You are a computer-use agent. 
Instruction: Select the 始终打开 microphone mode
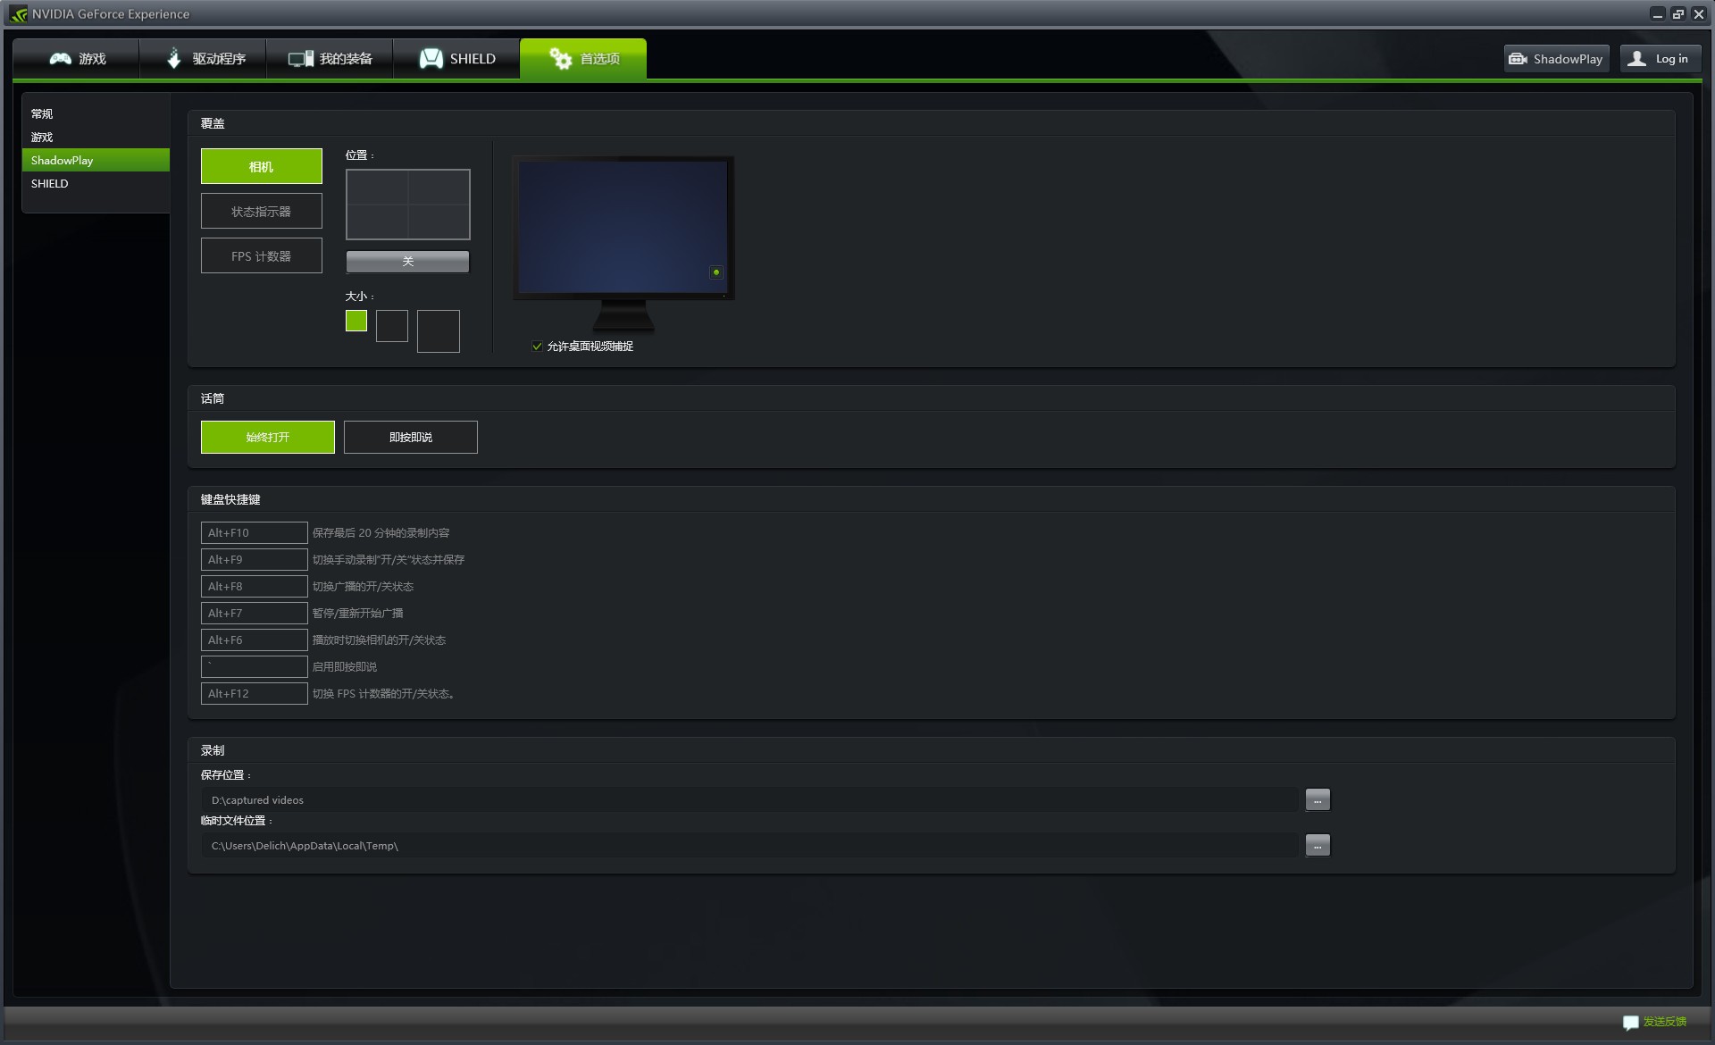[268, 437]
